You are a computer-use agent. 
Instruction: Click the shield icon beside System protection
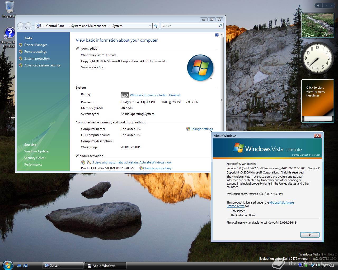[x=21, y=59]
